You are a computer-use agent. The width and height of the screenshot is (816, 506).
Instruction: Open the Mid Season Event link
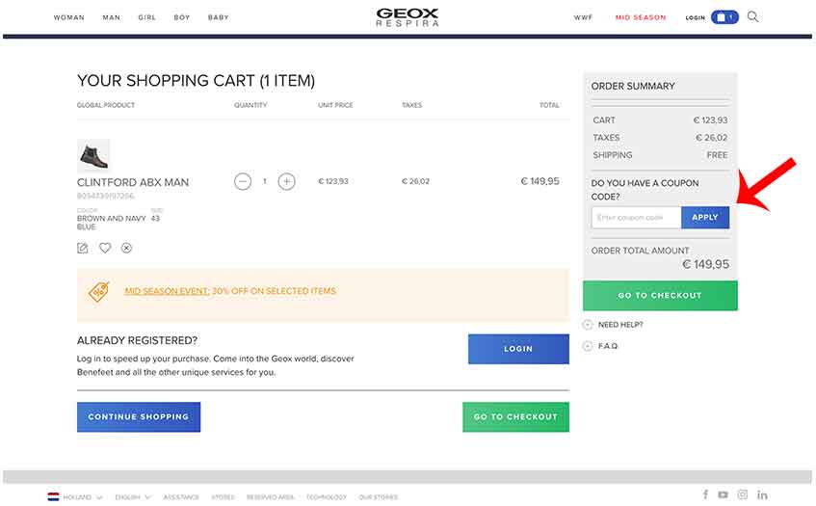167,291
